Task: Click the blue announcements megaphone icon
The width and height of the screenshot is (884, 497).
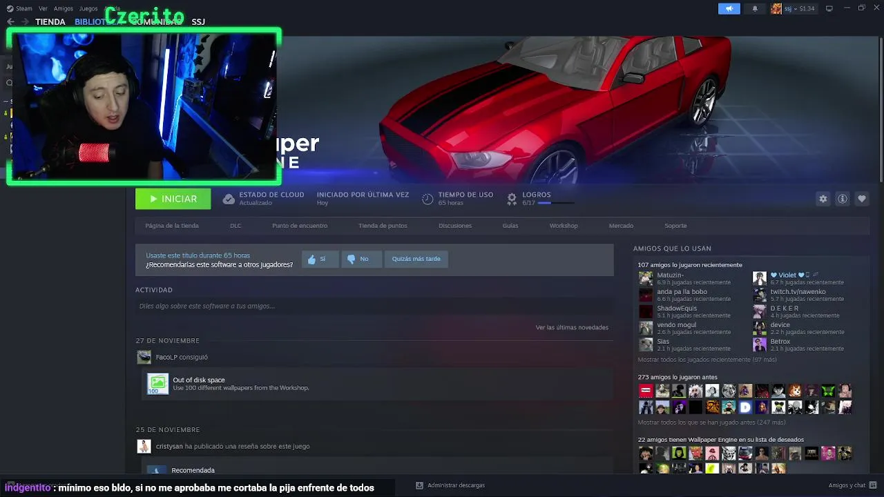Action: 729,8
